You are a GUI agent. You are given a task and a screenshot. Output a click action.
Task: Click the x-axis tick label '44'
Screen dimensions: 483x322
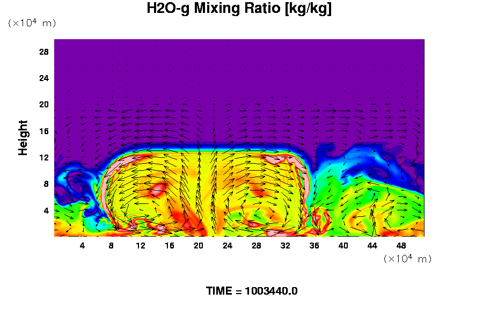[x=372, y=246]
